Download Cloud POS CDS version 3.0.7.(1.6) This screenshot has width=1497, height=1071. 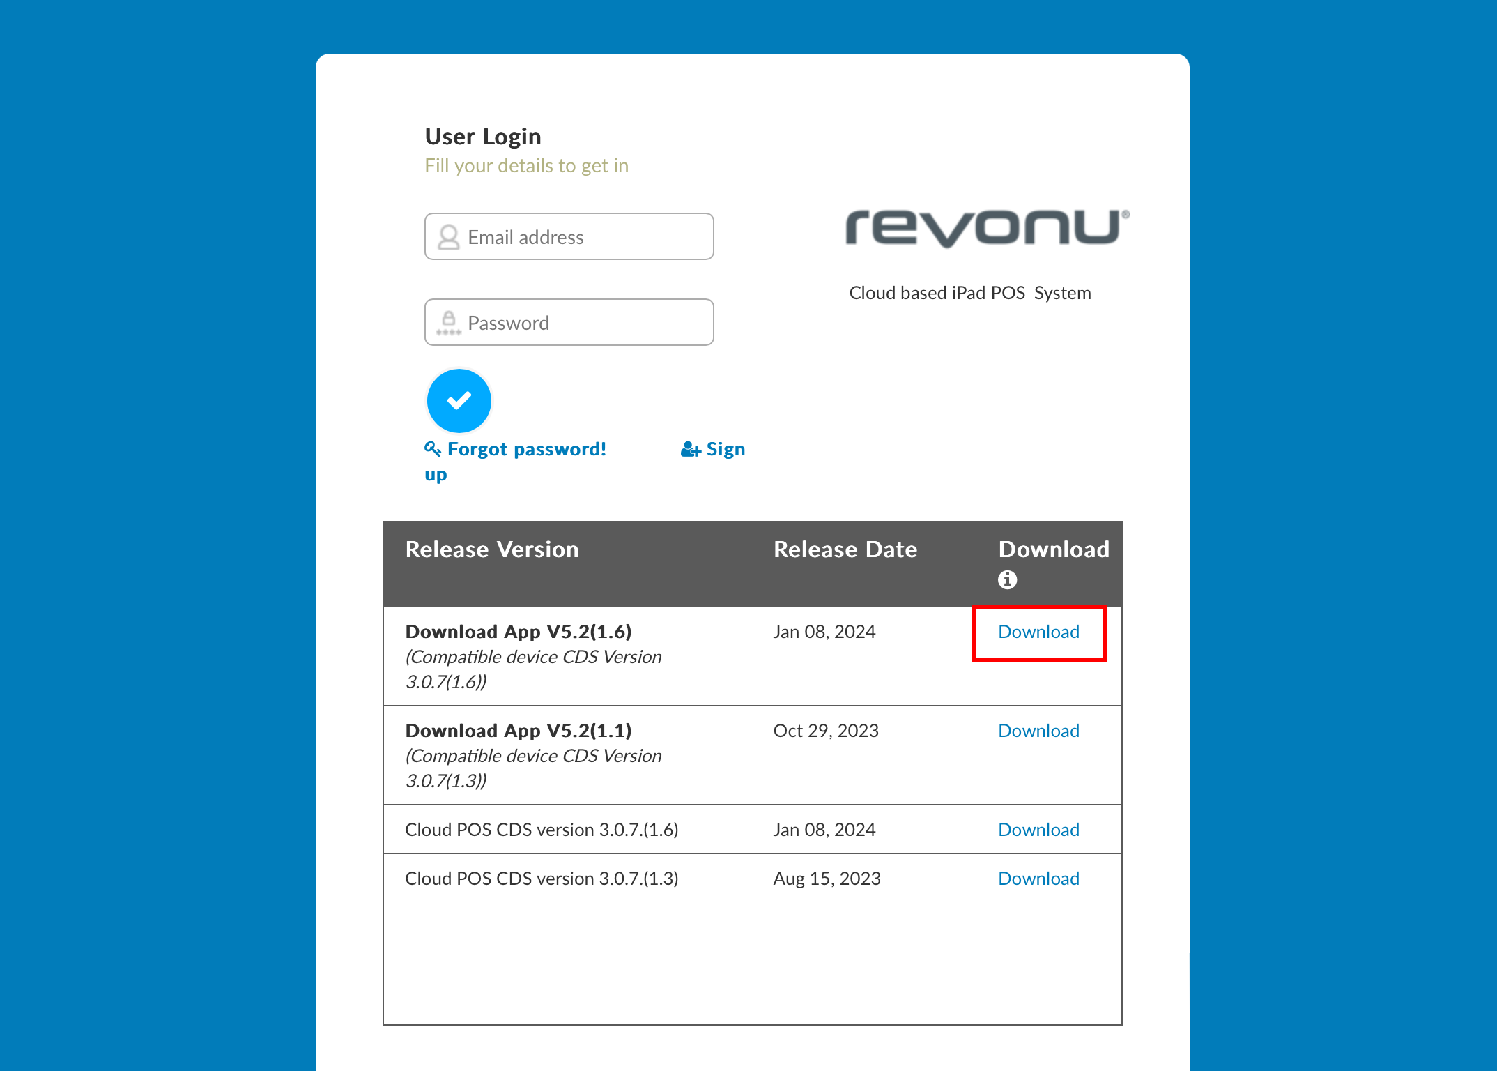point(1038,830)
